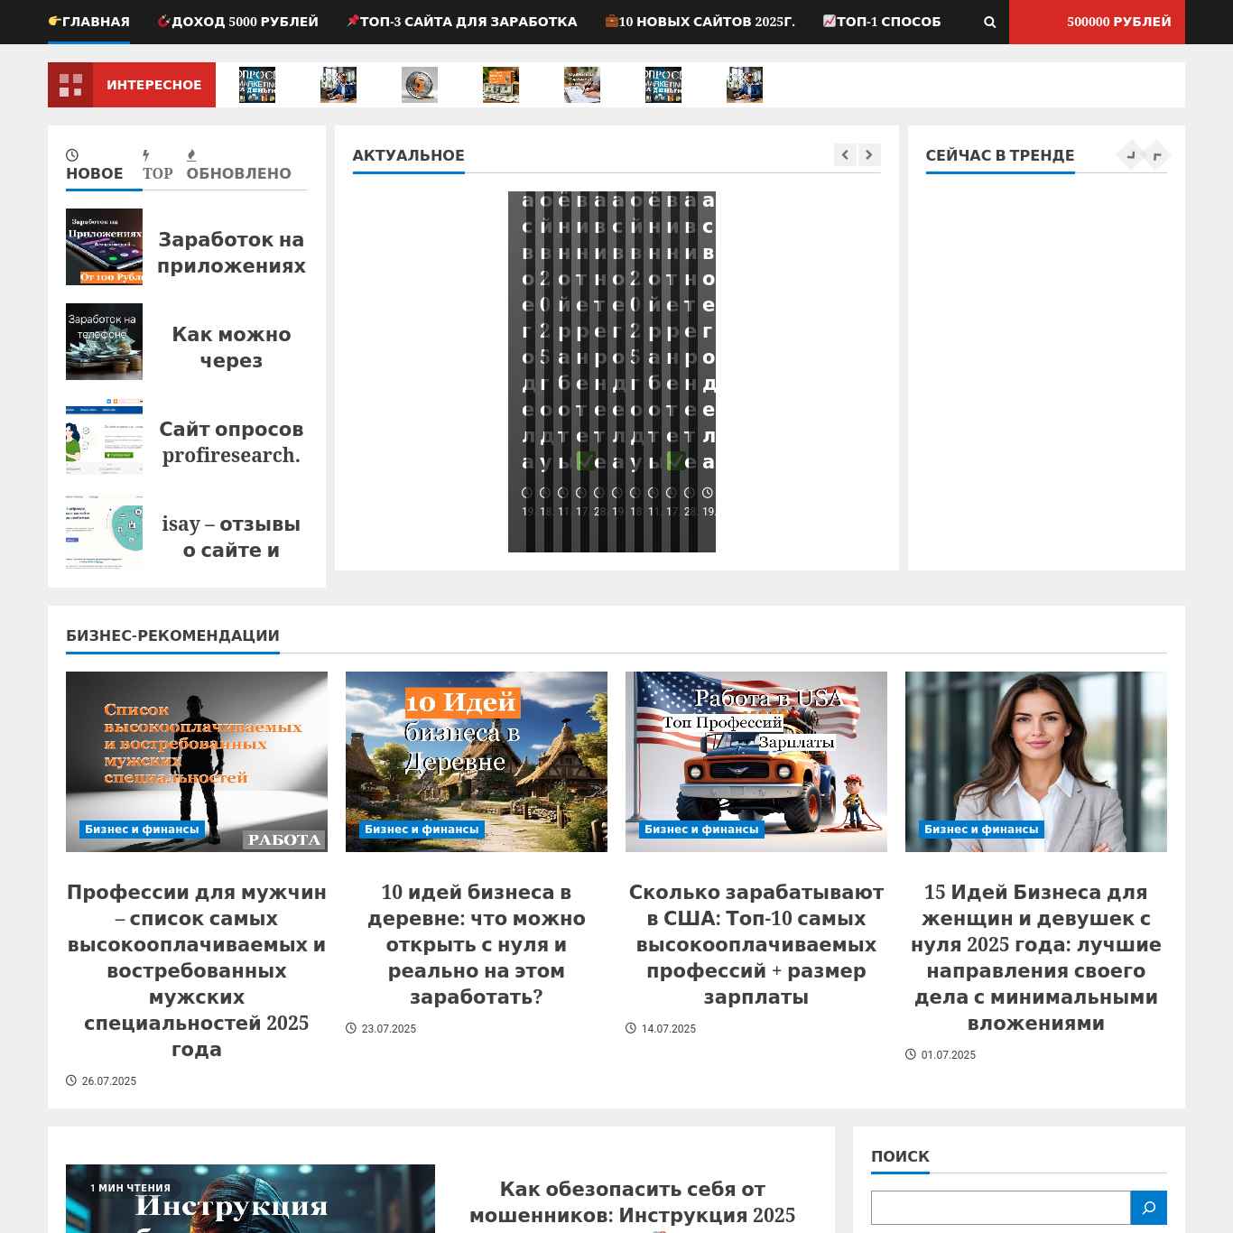1233x1233 pixels.
Task: Click the red grid icon beside Интересное
Action: tap(70, 85)
